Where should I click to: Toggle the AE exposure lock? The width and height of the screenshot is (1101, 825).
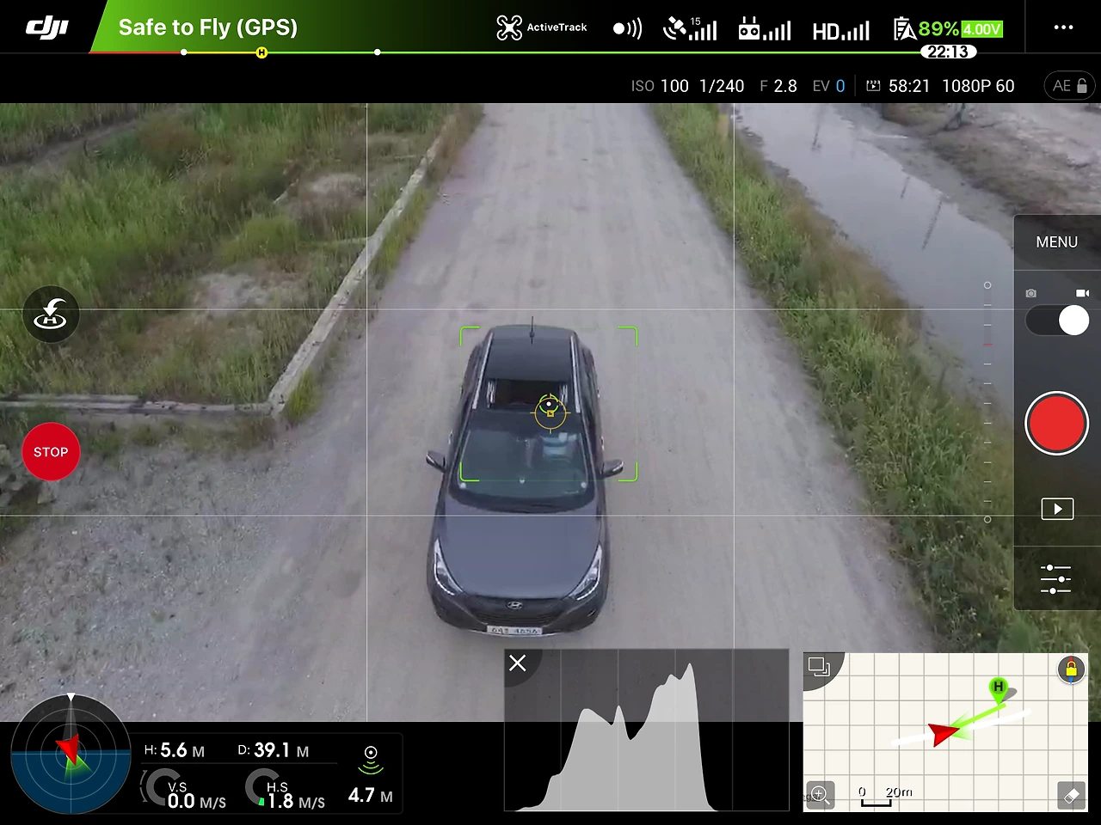click(1069, 85)
